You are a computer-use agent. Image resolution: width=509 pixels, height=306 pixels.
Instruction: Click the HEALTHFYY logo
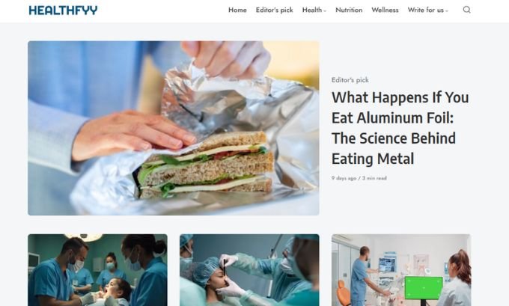point(63,10)
